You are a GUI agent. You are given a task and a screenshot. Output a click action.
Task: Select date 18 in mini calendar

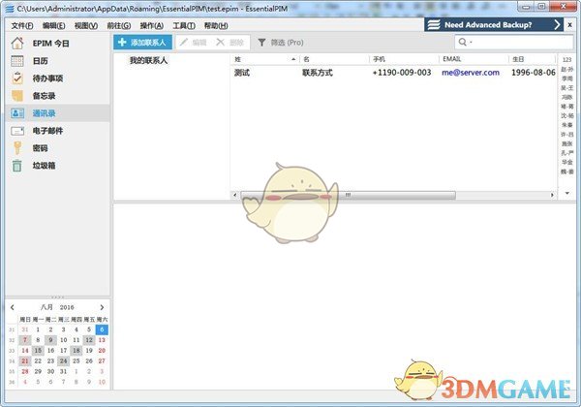click(x=76, y=350)
